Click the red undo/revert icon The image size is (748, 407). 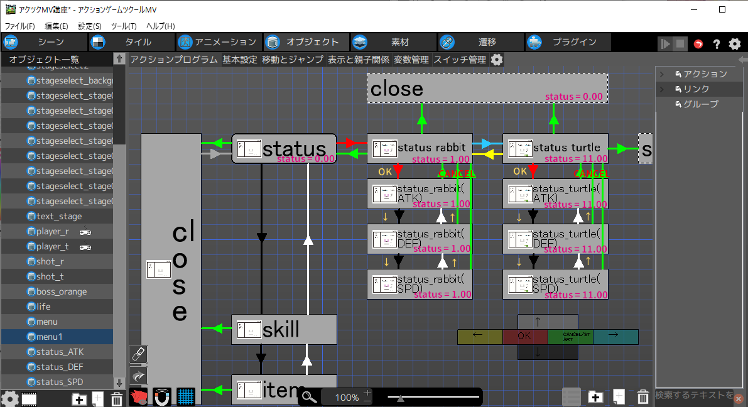(x=698, y=44)
